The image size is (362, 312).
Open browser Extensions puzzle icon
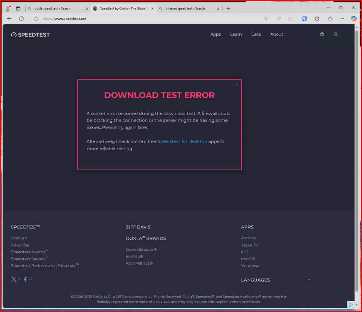(317, 19)
